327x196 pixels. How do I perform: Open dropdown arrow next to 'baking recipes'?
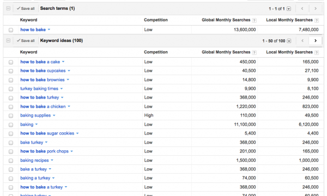coord(52,160)
